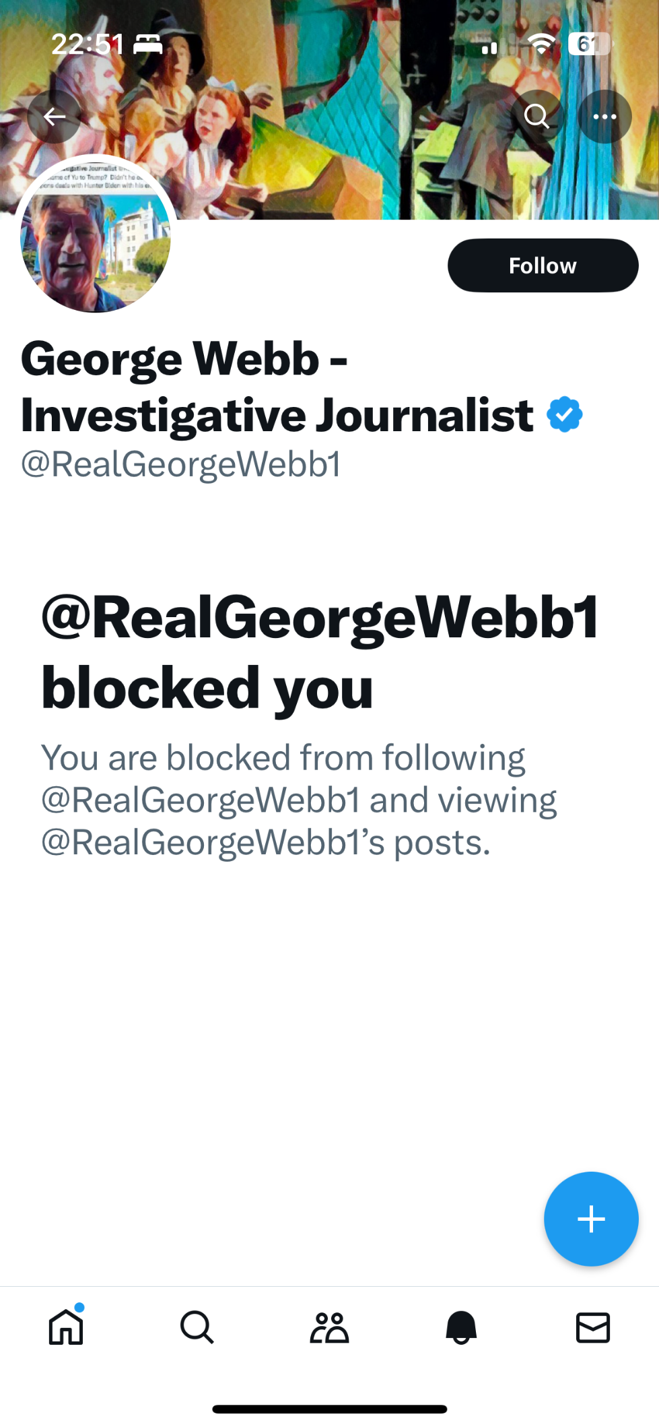Tap the 22:51 clock in status bar
Screen dimensions: 659x1427
click(x=88, y=44)
